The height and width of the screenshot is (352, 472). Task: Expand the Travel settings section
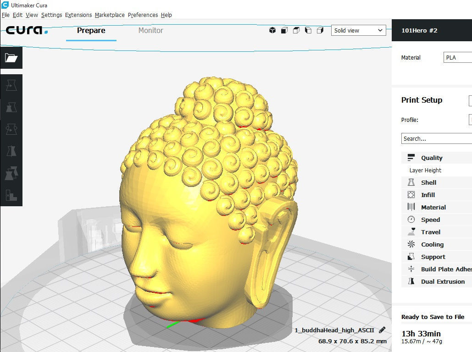437,231
